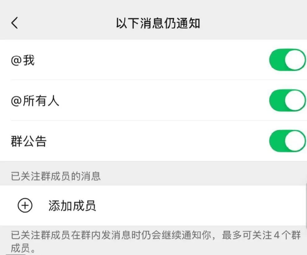Tap the back arrow in the header
This screenshot has height=255, width=307.
[15, 23]
